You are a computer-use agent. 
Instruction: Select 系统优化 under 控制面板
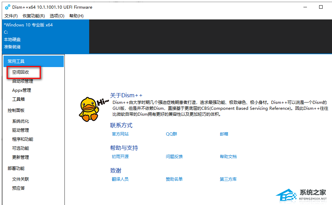point(21,121)
